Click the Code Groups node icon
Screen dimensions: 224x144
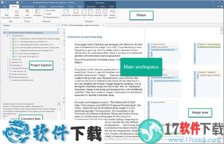tap(10, 71)
